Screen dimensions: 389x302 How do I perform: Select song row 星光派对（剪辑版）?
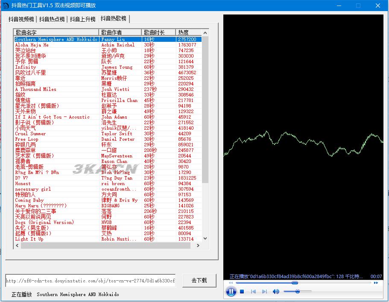click(x=108, y=106)
